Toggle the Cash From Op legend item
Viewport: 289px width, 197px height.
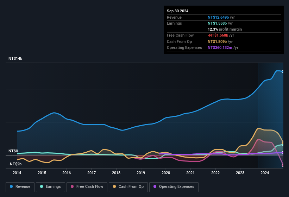pos(128,187)
